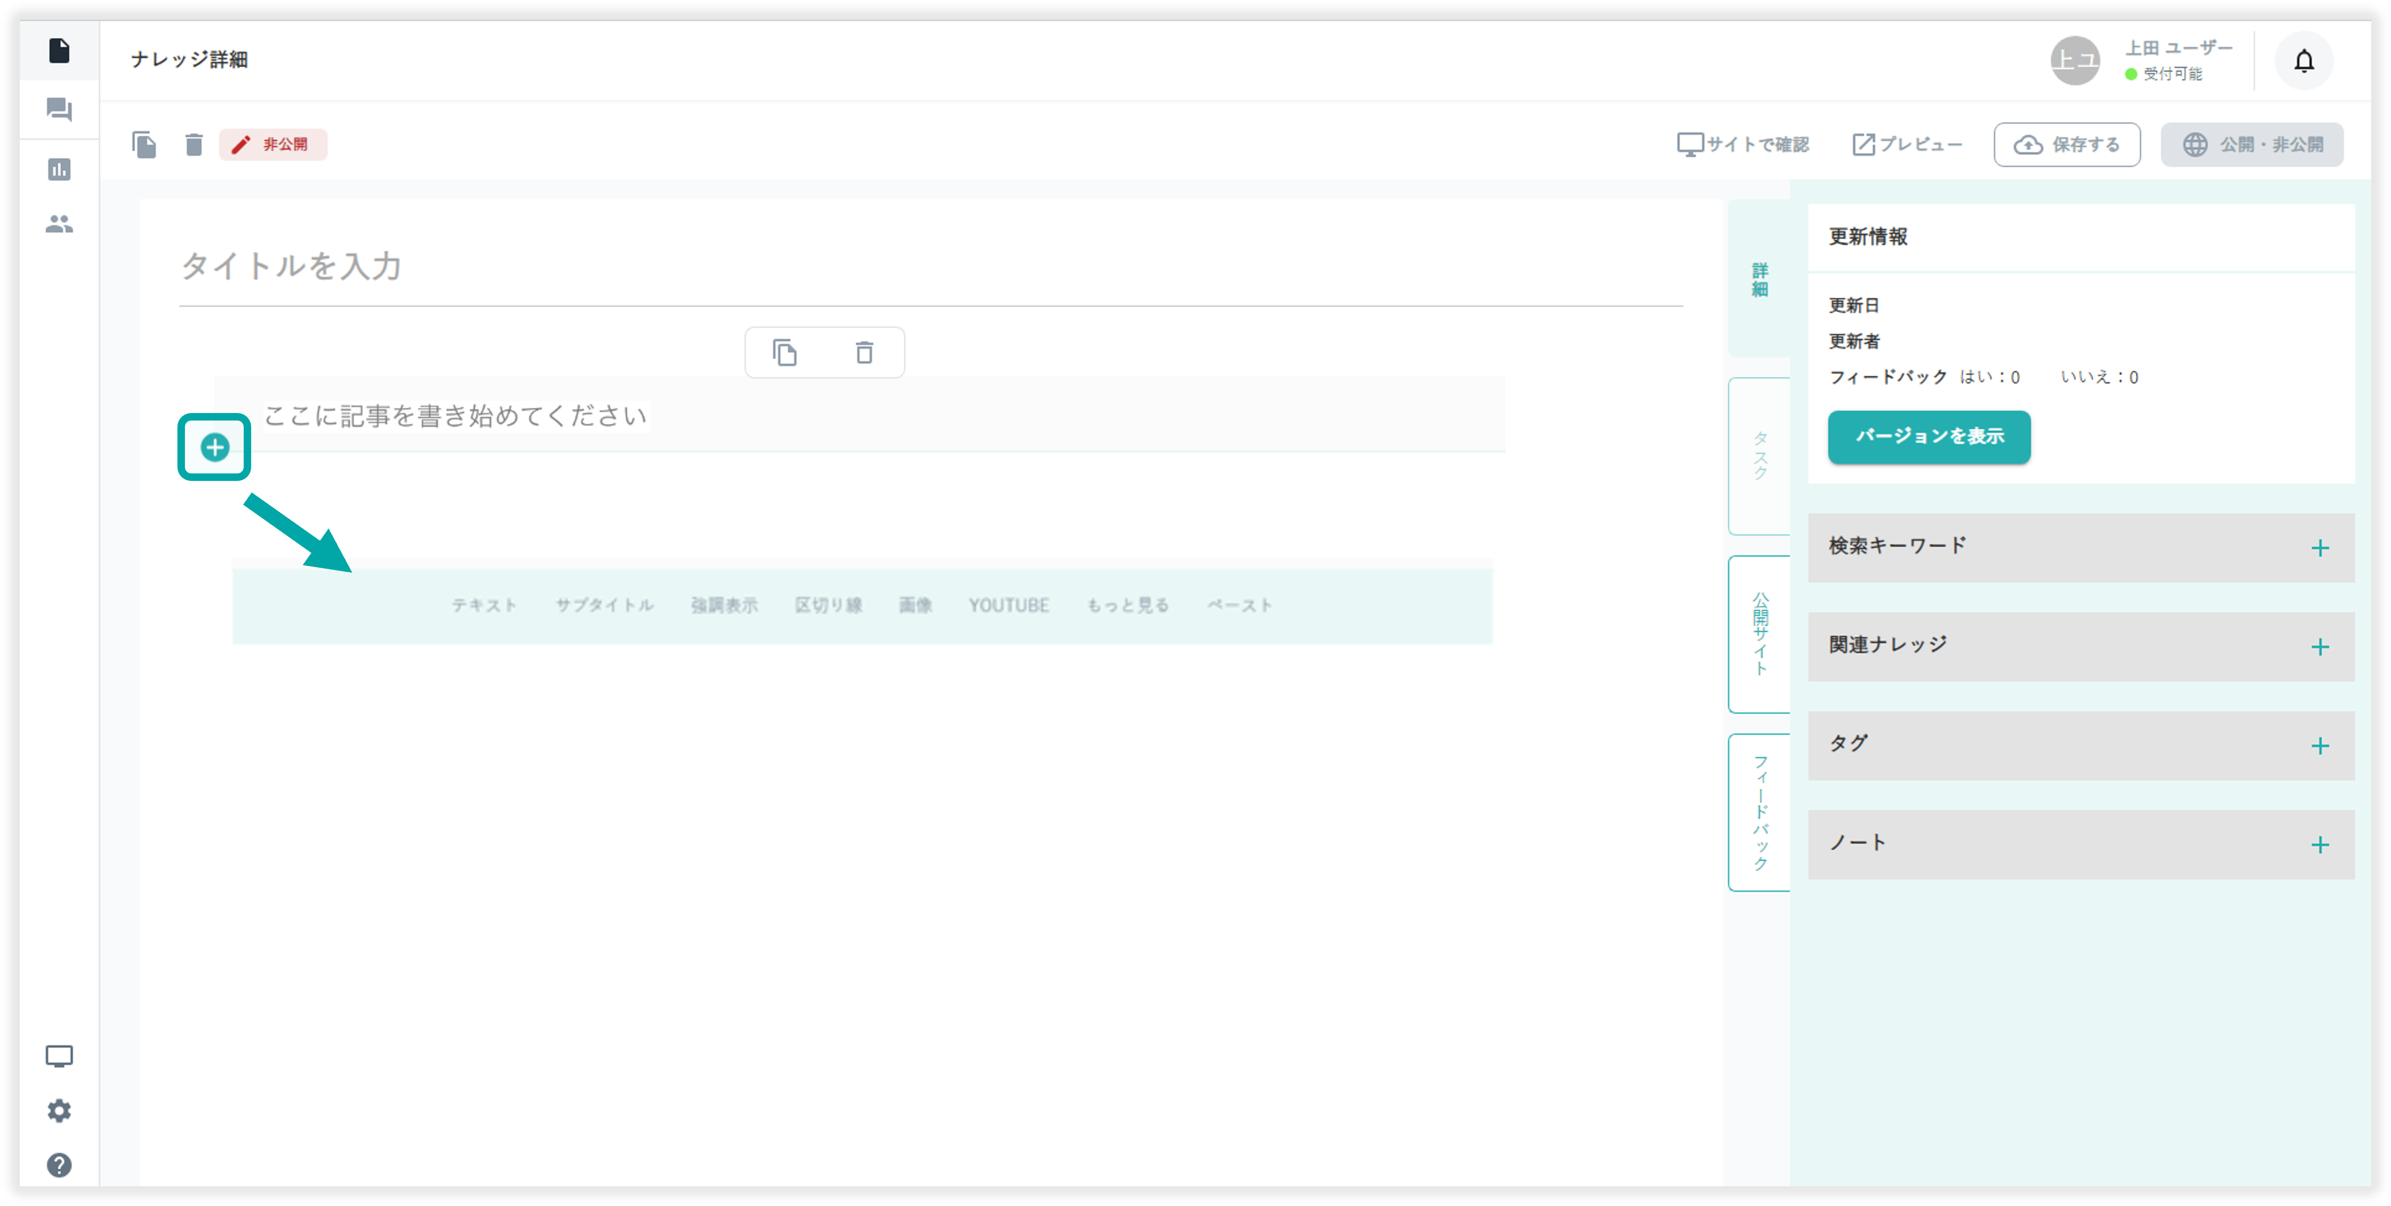Viewport: 2391px width, 1206px height.
Task: Open the knowledge document section in sidebar
Action: (x=59, y=52)
